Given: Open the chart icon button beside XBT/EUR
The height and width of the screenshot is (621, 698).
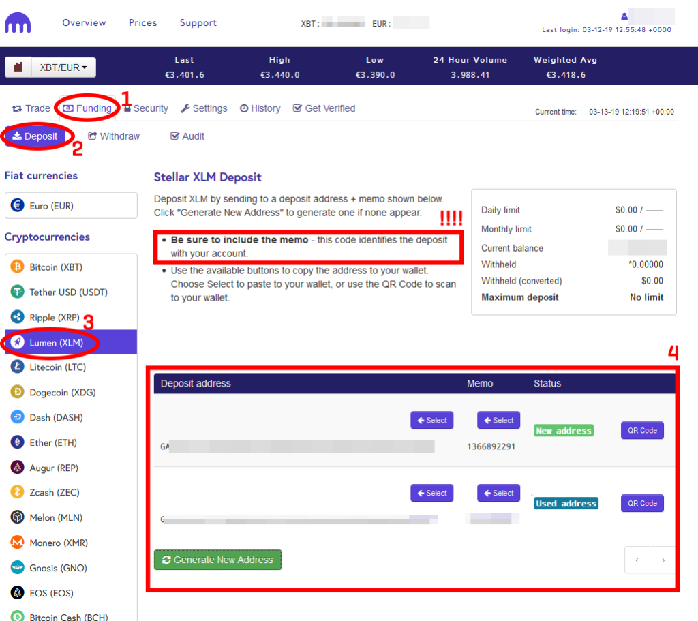Looking at the screenshot, I should coord(18,67).
